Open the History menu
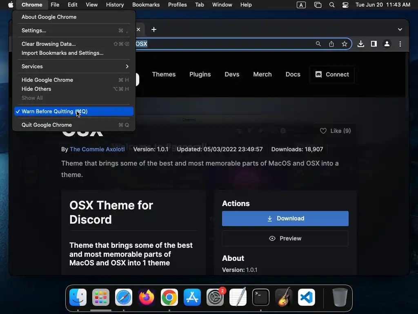Image resolution: width=418 pixels, height=314 pixels. [115, 5]
